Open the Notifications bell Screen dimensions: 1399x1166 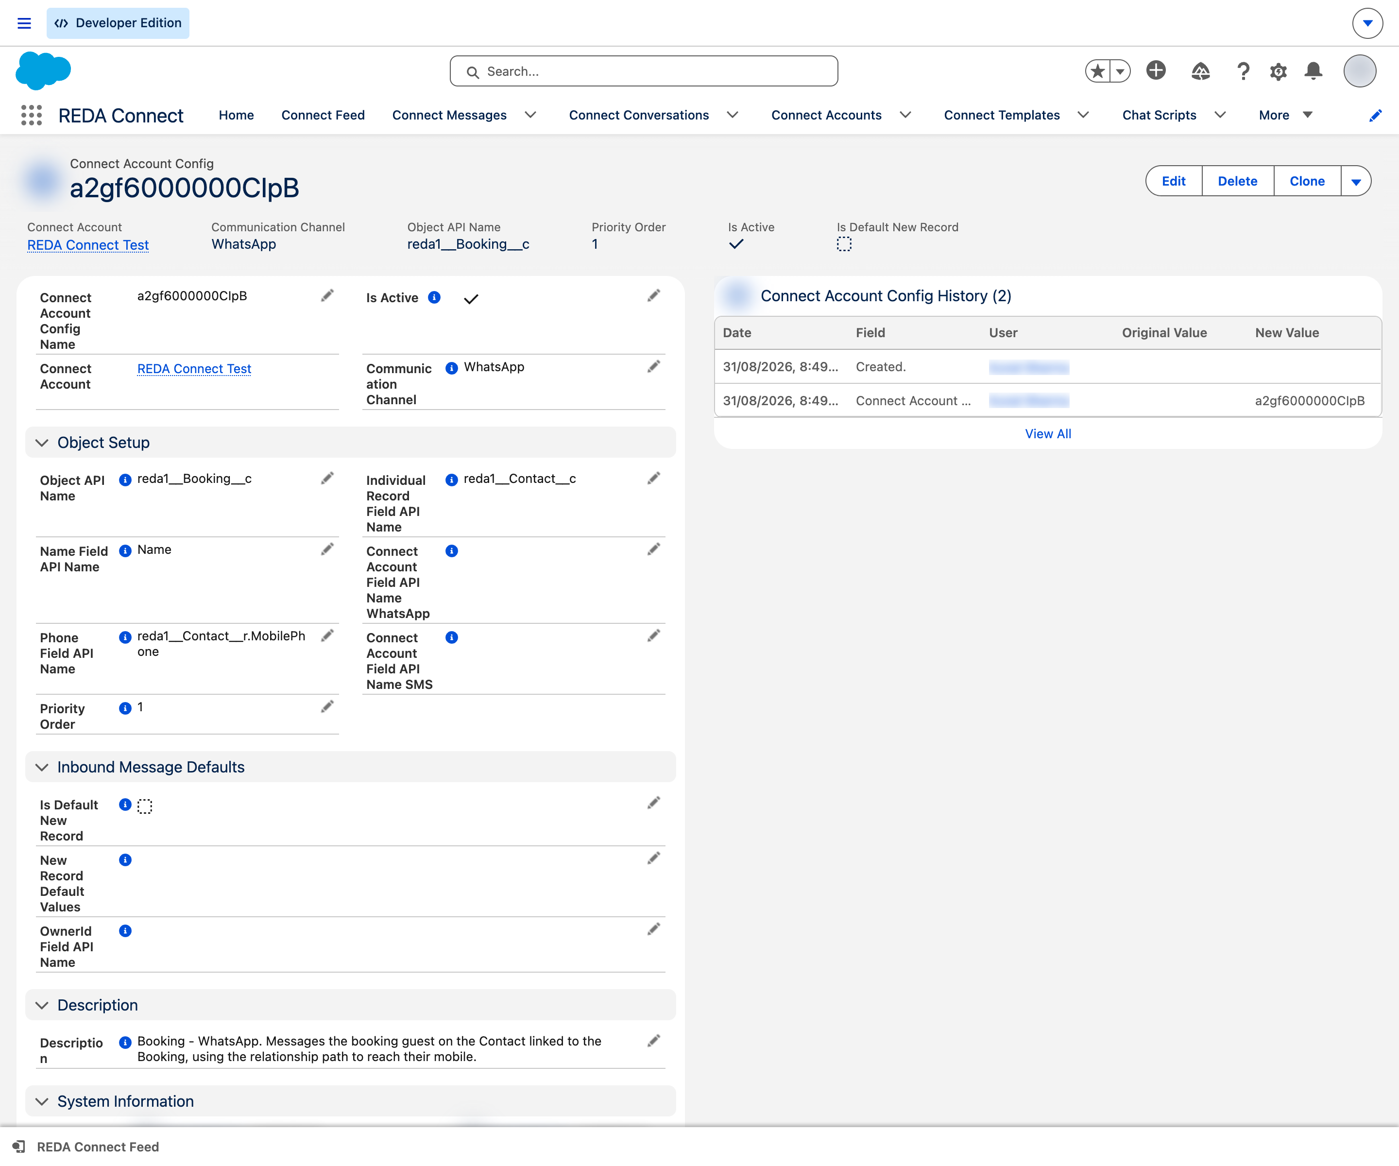point(1314,70)
